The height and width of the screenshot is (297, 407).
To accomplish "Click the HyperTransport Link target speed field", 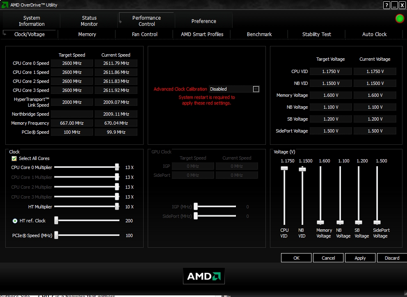I will point(72,102).
